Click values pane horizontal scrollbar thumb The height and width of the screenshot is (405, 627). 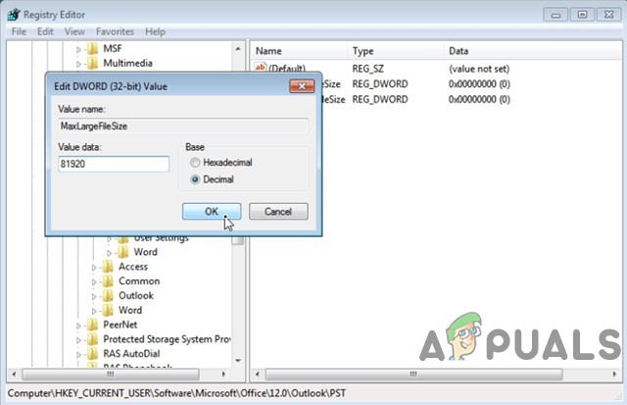pos(413,375)
